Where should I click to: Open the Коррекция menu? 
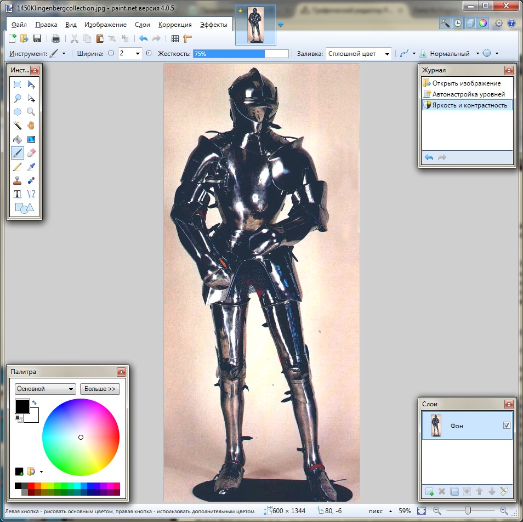point(175,25)
